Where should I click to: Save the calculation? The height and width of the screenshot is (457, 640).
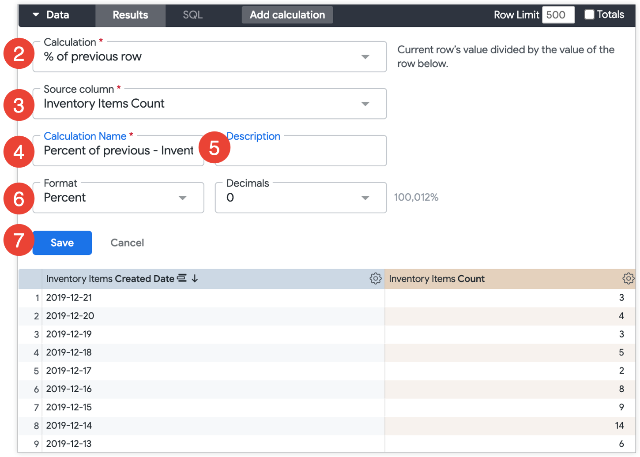click(x=62, y=243)
